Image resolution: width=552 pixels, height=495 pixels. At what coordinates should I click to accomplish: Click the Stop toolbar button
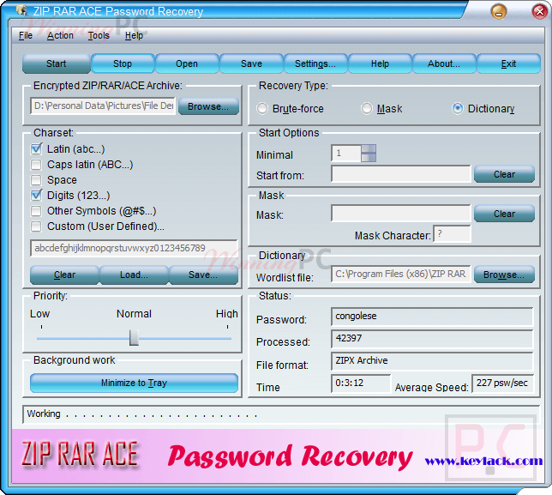(123, 63)
